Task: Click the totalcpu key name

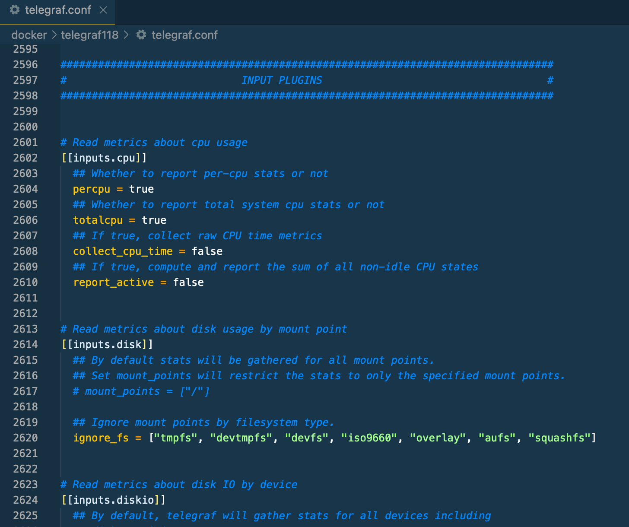Action: tap(98, 220)
